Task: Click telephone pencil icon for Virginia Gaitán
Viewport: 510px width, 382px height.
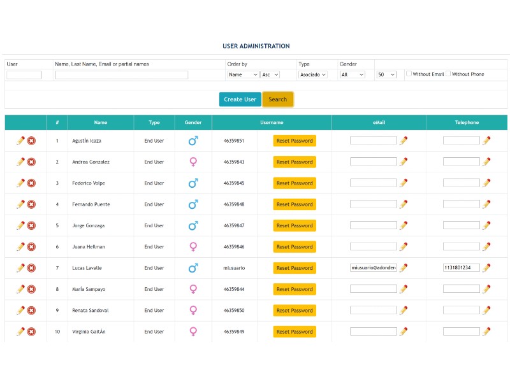Action: (486, 332)
